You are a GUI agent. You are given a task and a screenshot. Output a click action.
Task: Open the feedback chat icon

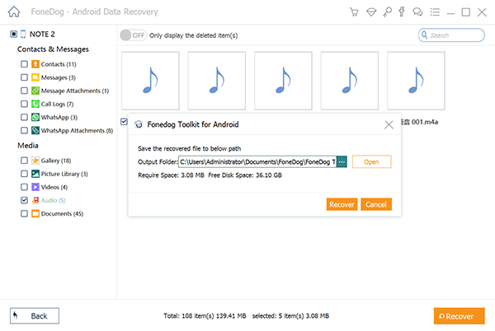[417, 12]
